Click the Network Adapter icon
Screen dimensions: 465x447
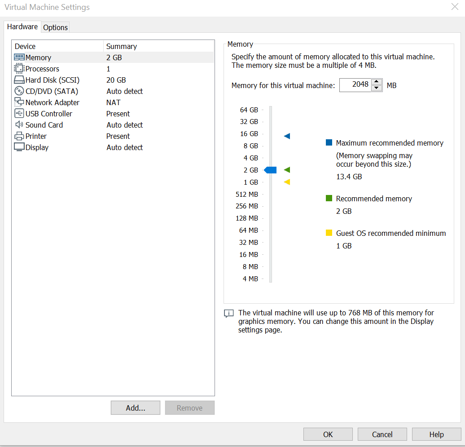[x=19, y=102]
